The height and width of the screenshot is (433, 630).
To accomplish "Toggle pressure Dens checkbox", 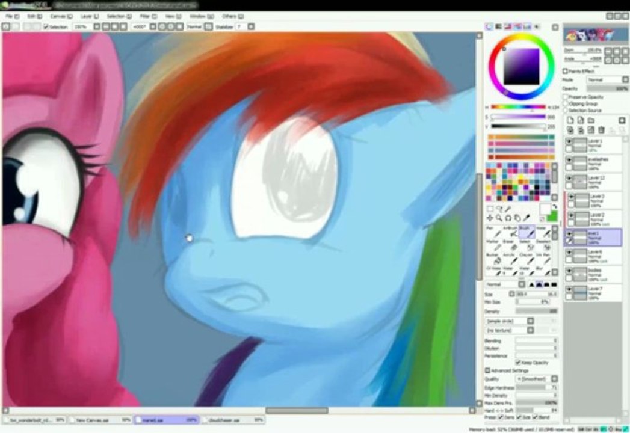I will (x=501, y=417).
